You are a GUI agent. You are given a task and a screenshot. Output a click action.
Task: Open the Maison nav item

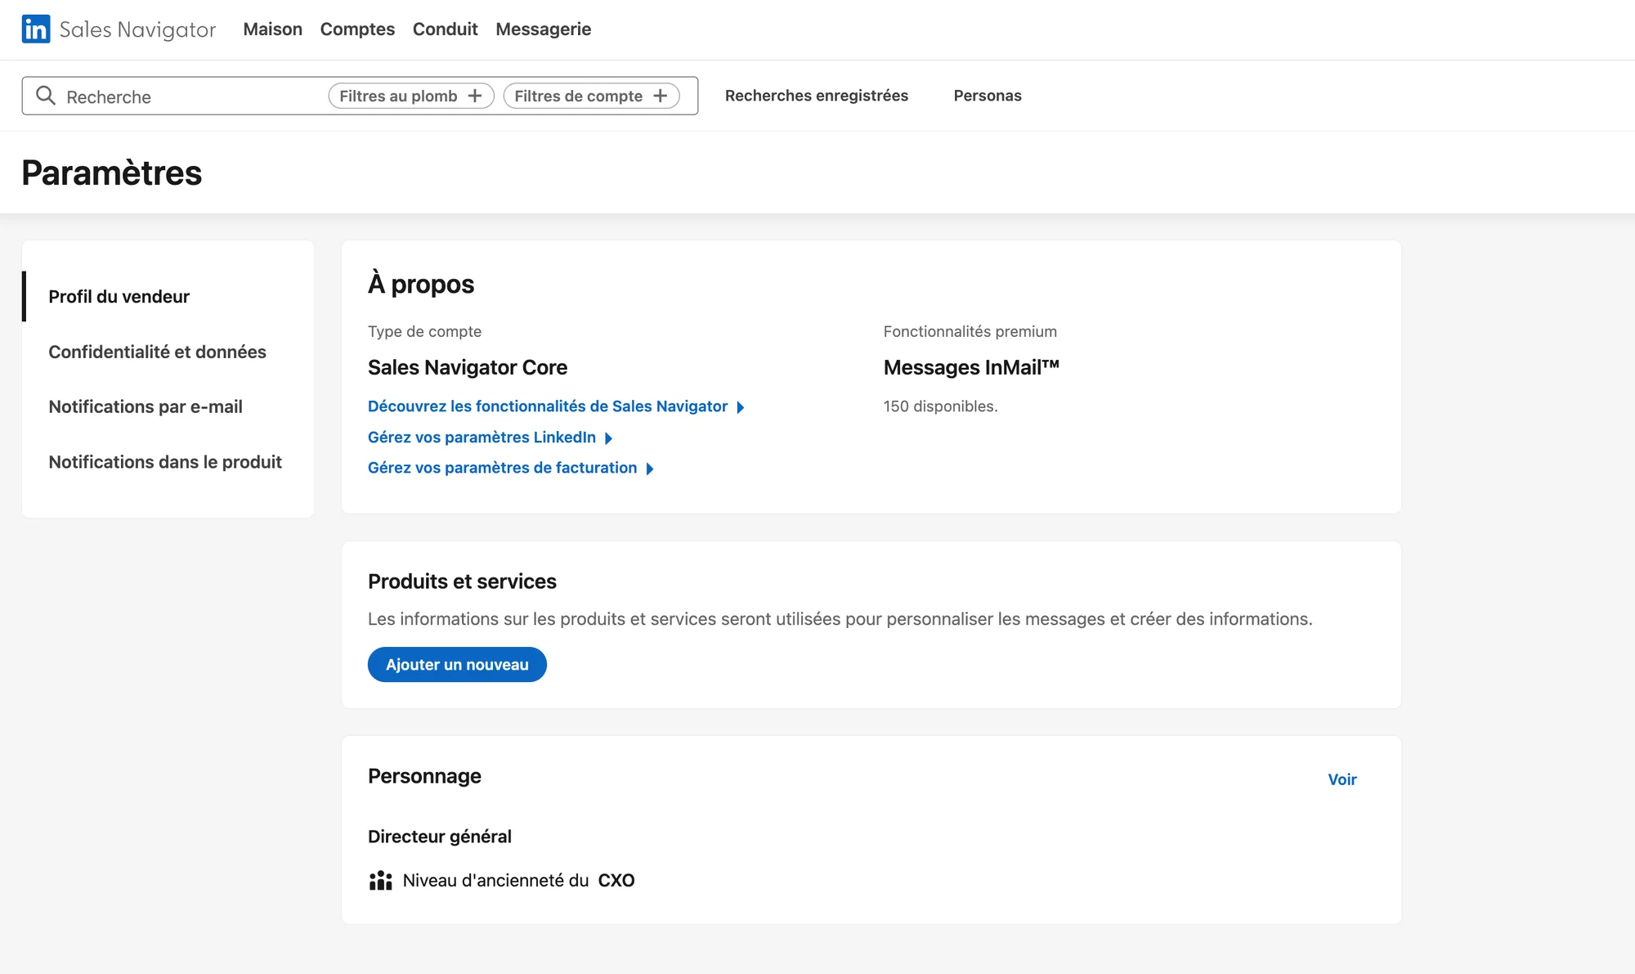273,29
